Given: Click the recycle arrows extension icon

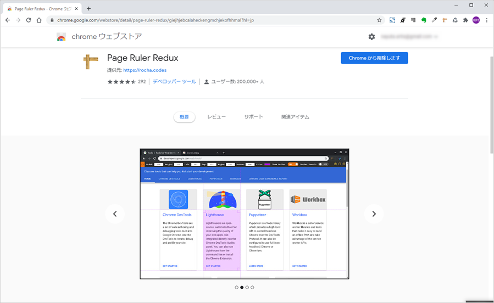Looking at the screenshot, I should [455, 20].
